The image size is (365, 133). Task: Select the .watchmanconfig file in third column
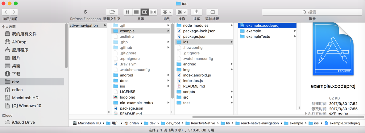pyautogui.click(x=204, y=59)
